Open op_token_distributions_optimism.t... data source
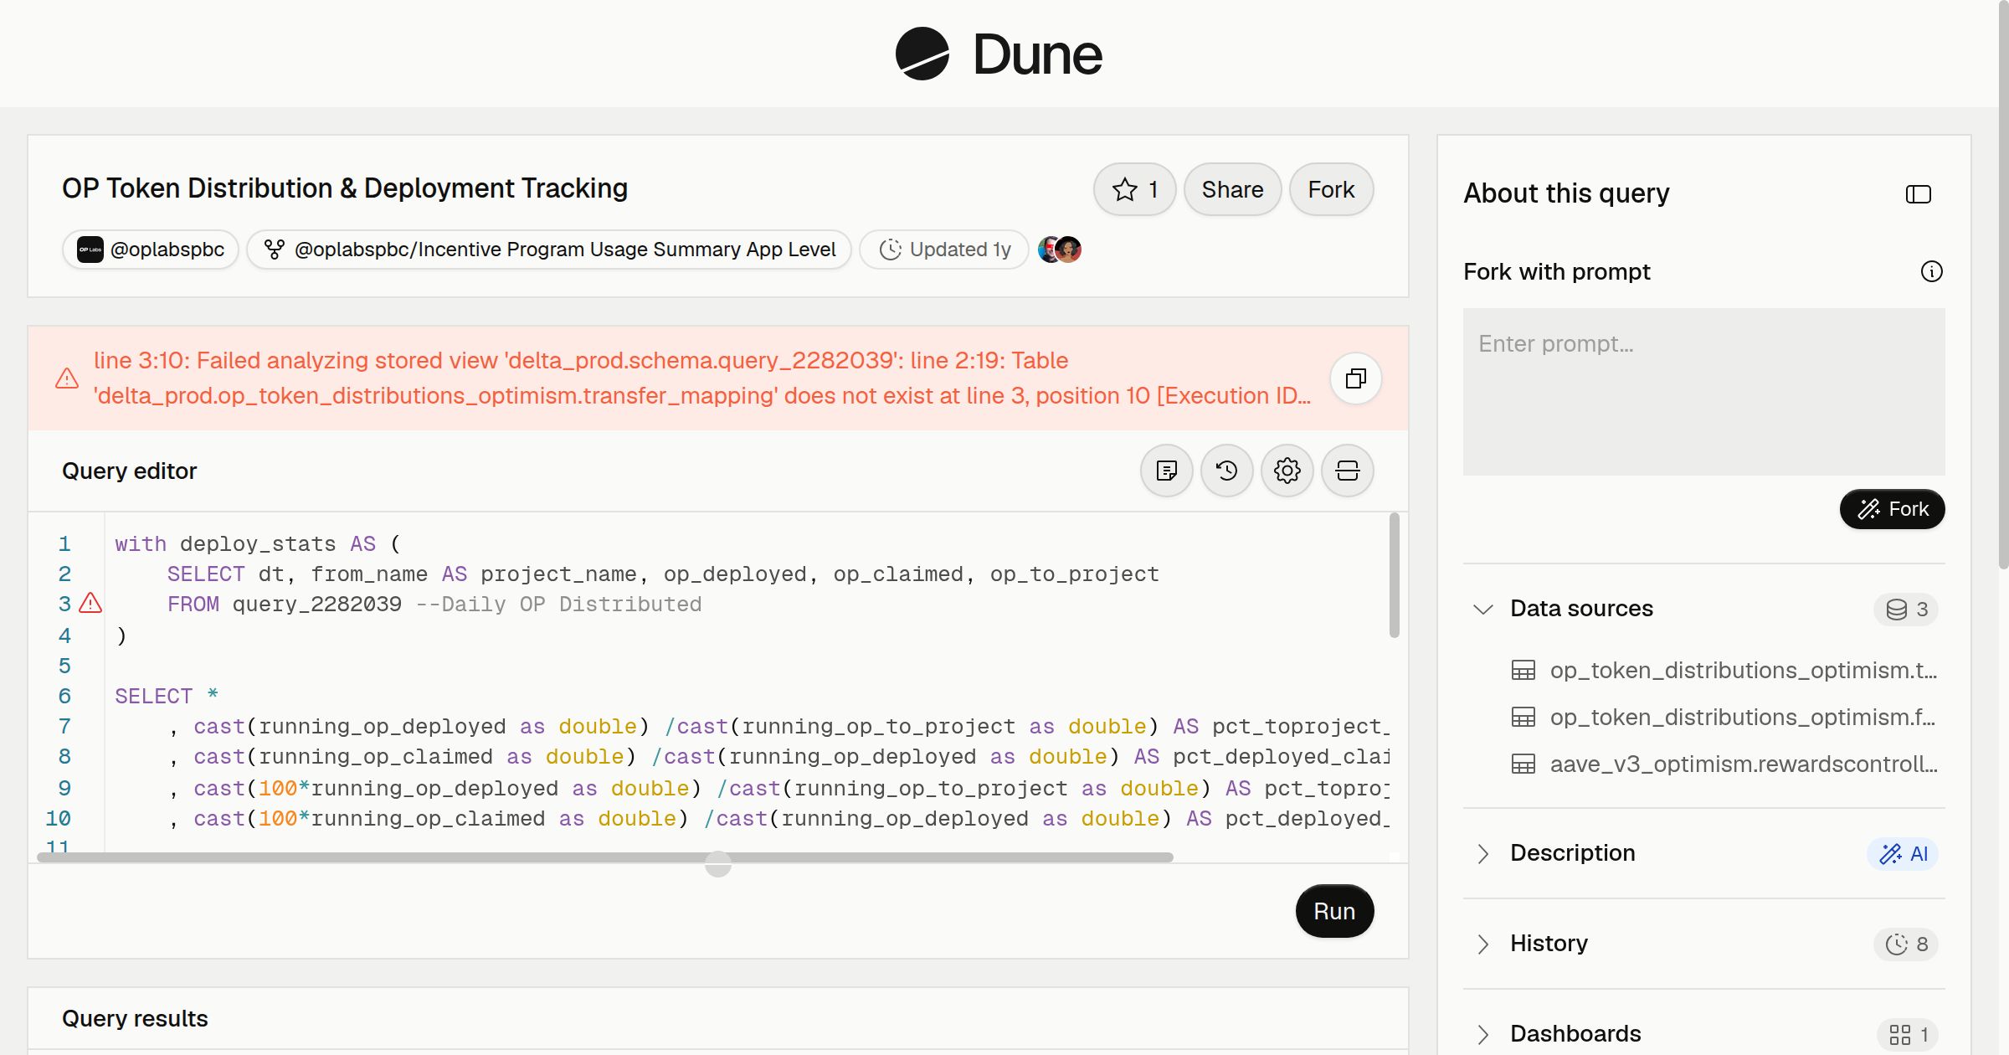Viewport: 2009px width, 1055px height. click(1724, 670)
